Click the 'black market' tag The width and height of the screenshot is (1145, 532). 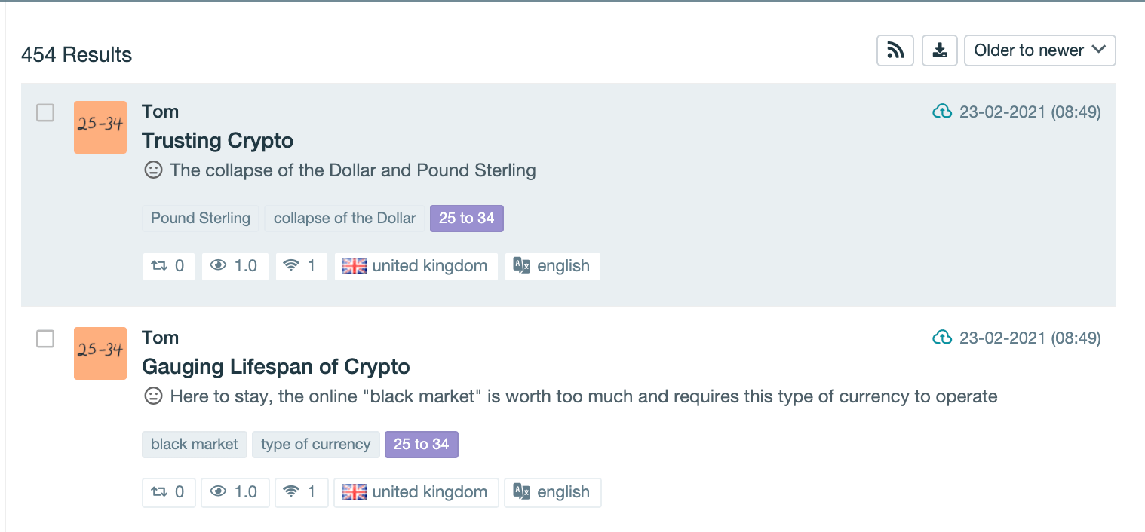(x=195, y=445)
